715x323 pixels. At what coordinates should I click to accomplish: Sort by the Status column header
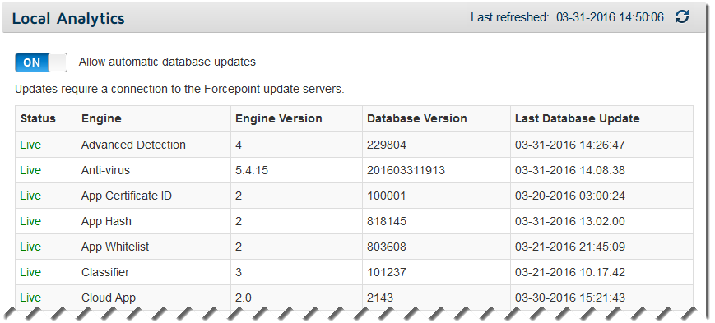coord(38,118)
